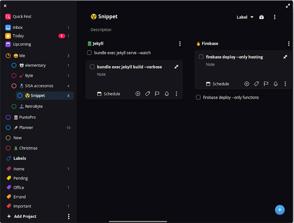This screenshot has width=294, height=223.
Task: Collapse the firebase deploy hosting task card
Action: 285,57
